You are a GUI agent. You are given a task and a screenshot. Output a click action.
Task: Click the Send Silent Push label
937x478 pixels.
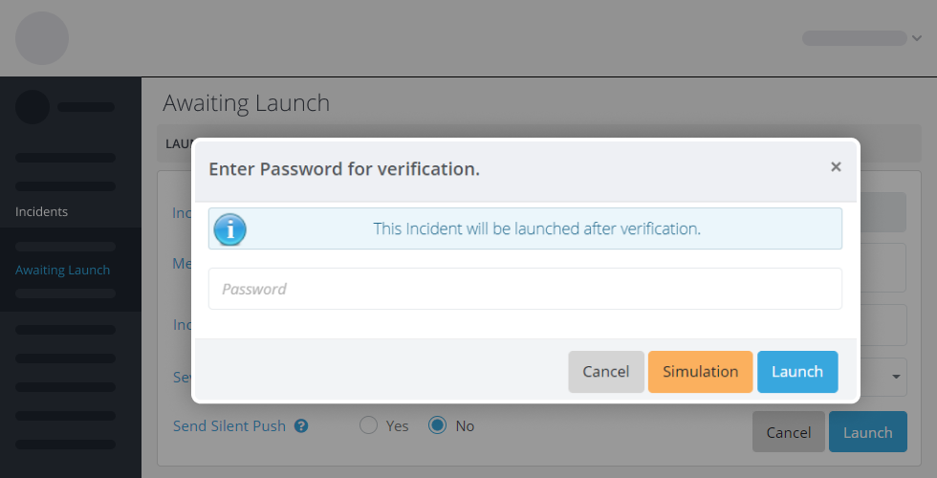point(229,426)
